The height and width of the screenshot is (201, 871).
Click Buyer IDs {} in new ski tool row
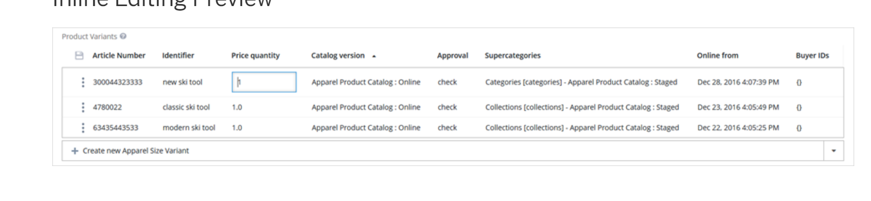pos(799,82)
